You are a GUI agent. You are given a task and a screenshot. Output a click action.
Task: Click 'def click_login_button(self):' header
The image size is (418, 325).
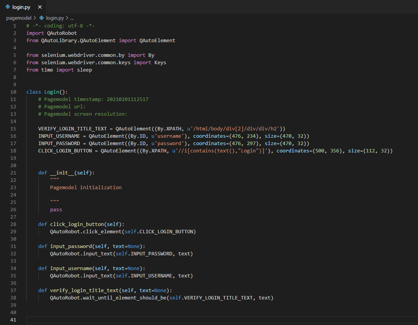point(81,224)
